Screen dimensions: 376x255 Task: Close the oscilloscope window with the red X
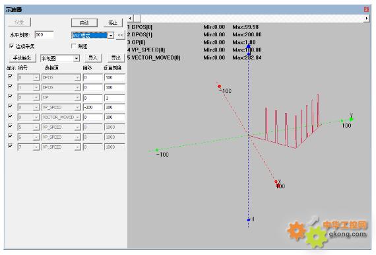click(x=366, y=9)
